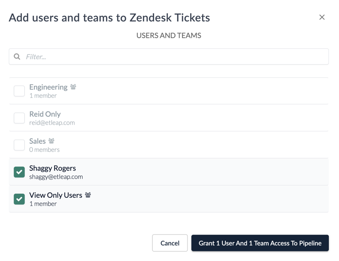Select the Reid Only user name
Image resolution: width=339 pixels, height=261 pixels.
point(45,114)
